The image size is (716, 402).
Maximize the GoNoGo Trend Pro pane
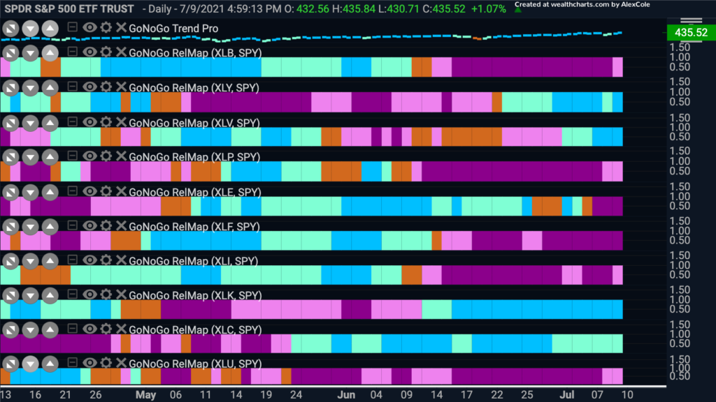tap(10, 29)
